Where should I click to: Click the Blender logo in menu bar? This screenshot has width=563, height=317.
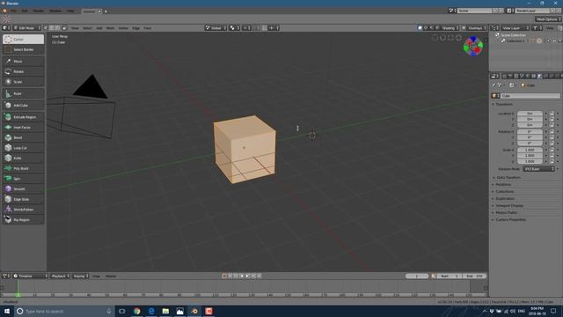click(4, 11)
